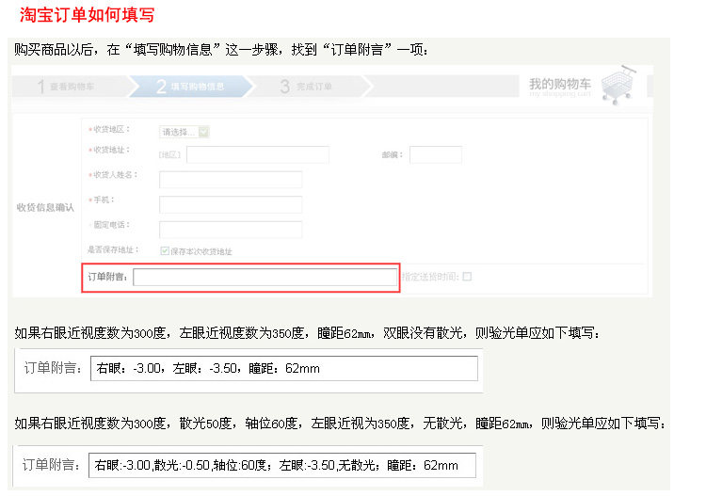The width and height of the screenshot is (706, 496).
Task: Toggle 保存本次收货地址 checkbox
Action: pos(165,250)
